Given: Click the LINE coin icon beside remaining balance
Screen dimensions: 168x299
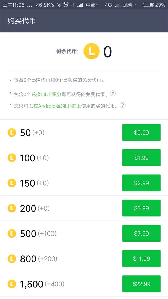Looking at the screenshot, I should (x=91, y=52).
